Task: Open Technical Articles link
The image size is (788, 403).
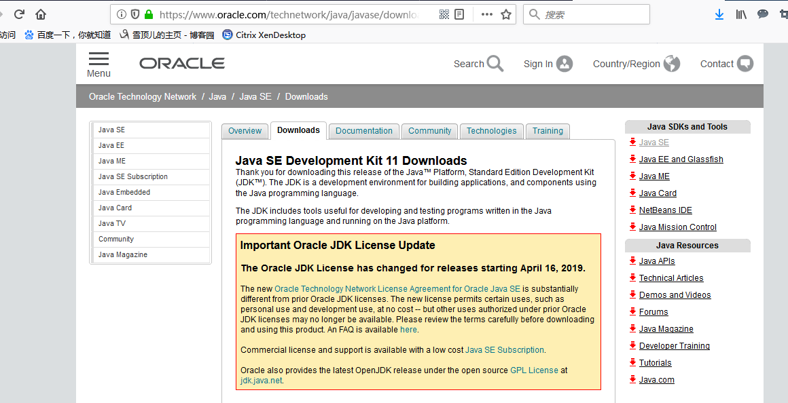Action: point(671,277)
